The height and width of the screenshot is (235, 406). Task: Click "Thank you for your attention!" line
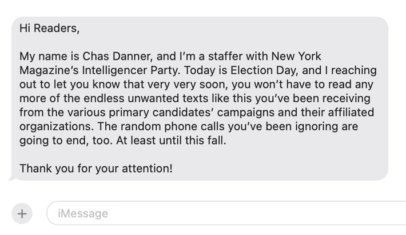(95, 169)
